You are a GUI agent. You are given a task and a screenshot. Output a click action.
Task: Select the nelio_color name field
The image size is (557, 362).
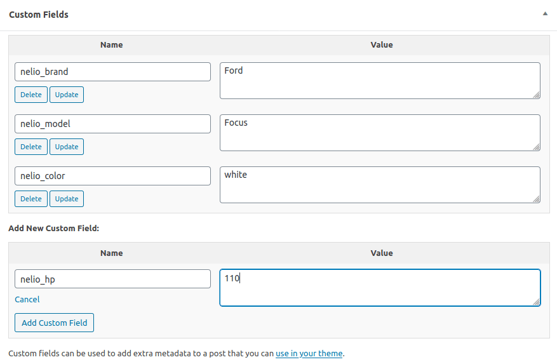[x=112, y=176]
